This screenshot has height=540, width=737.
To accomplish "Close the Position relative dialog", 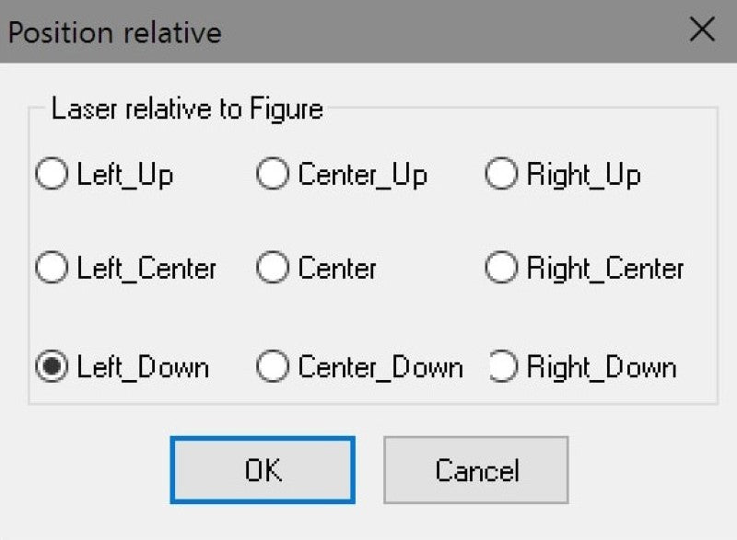I will (702, 30).
